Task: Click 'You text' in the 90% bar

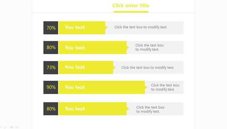Action: [75, 87]
